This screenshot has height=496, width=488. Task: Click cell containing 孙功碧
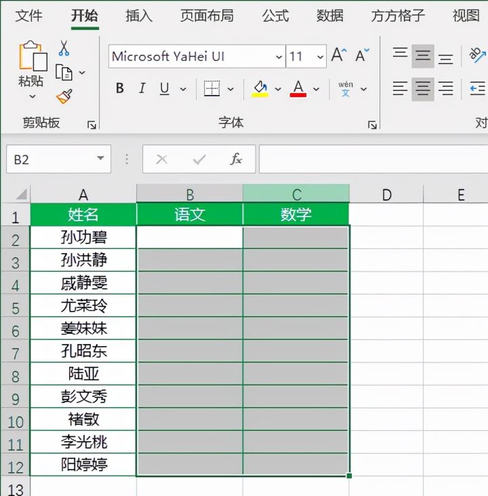pos(83,237)
